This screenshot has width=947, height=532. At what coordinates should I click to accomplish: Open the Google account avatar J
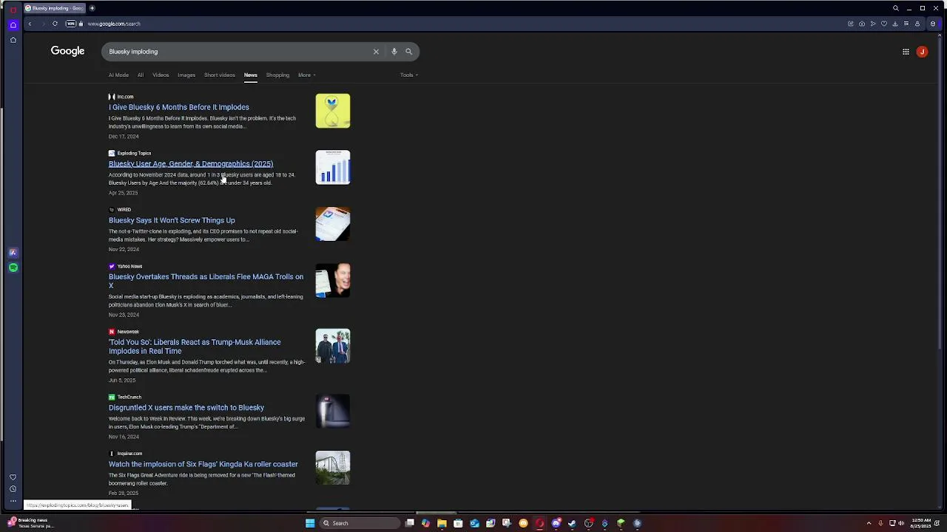[922, 52]
